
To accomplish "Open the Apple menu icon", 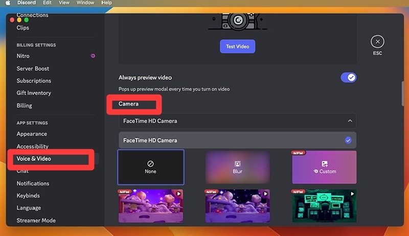I will 8,3.
